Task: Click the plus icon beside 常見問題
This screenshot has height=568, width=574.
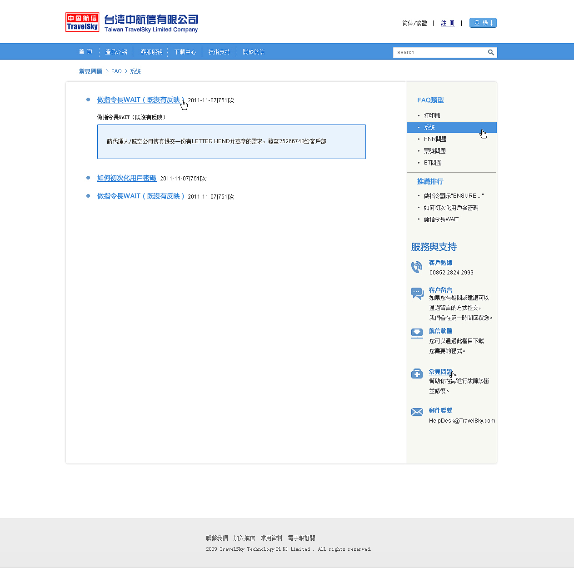Action: [x=417, y=373]
